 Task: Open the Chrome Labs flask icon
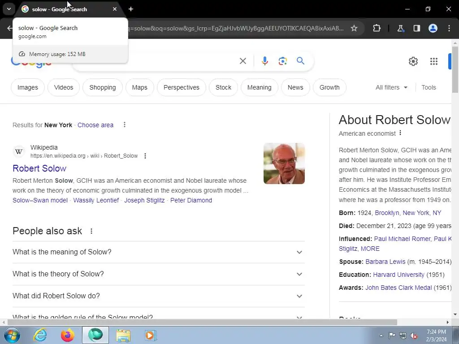[x=400, y=28]
